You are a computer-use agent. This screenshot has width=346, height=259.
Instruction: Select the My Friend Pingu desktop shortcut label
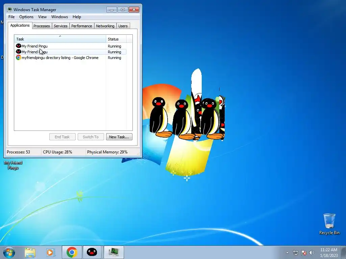click(13, 165)
